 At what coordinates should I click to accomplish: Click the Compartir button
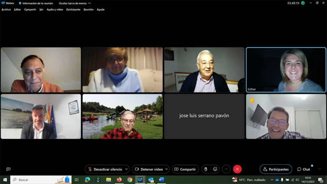click(x=185, y=169)
